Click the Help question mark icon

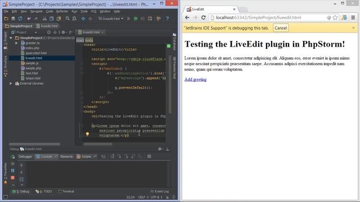point(168,19)
